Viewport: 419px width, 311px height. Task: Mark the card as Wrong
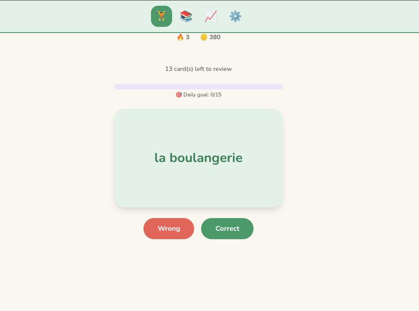(169, 229)
